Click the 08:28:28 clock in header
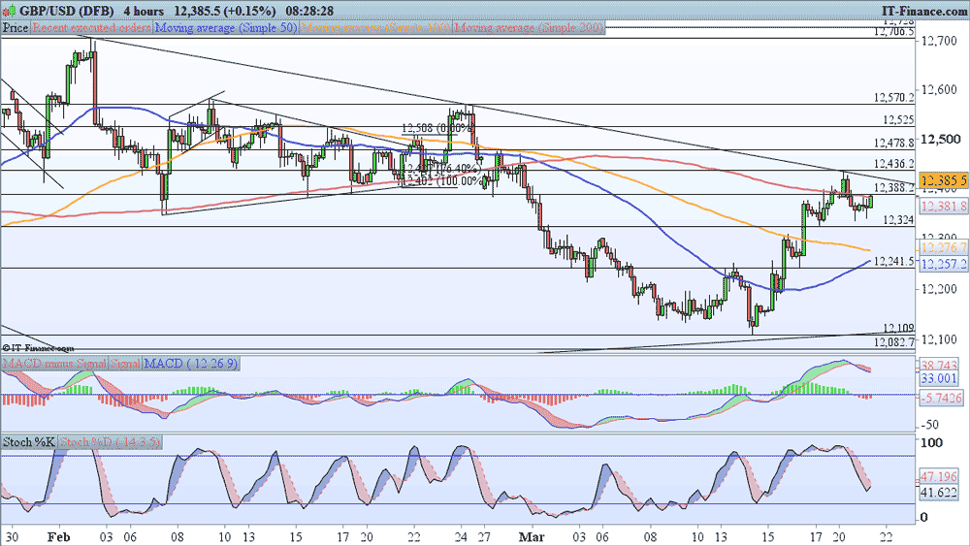Viewport: 970px width, 546px height. tap(309, 11)
